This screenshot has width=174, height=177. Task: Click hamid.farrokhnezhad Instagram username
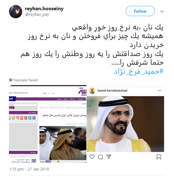point(112,91)
